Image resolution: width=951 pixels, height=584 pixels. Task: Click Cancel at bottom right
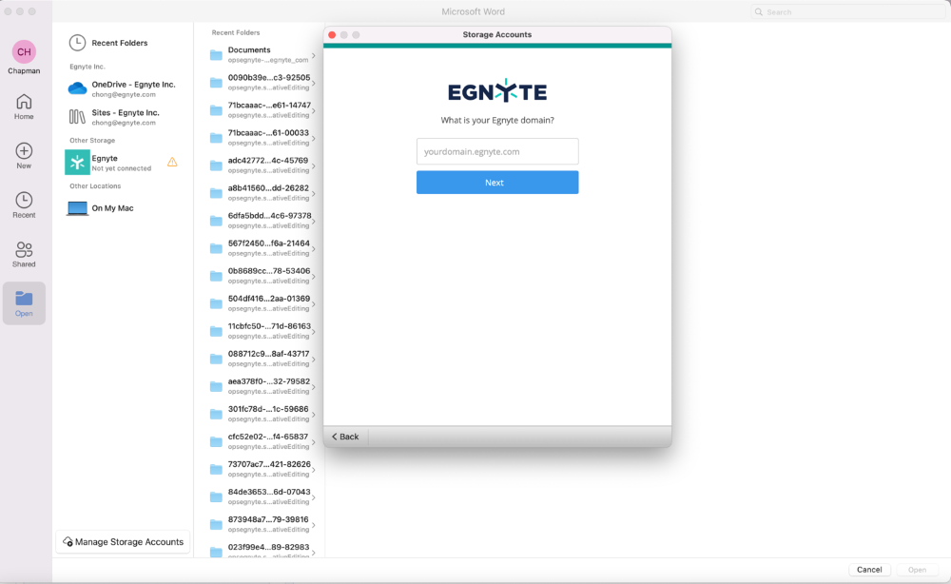point(869,570)
